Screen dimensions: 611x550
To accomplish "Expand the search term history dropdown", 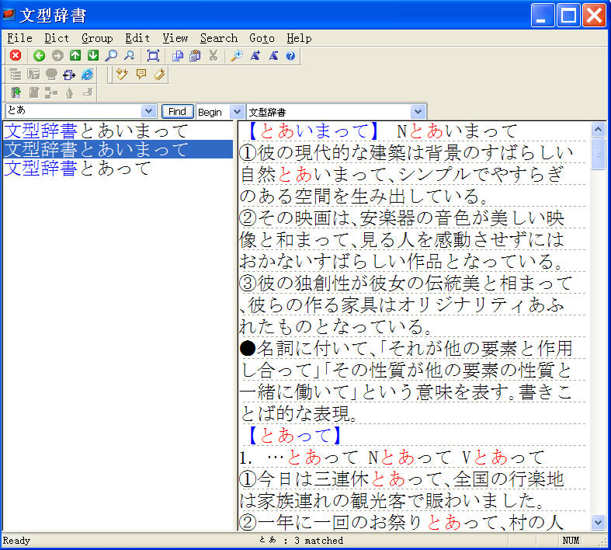I will 148,112.
